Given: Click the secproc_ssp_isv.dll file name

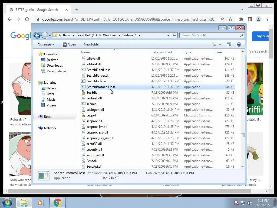Looking at the screenshot, I should (x=100, y=138).
